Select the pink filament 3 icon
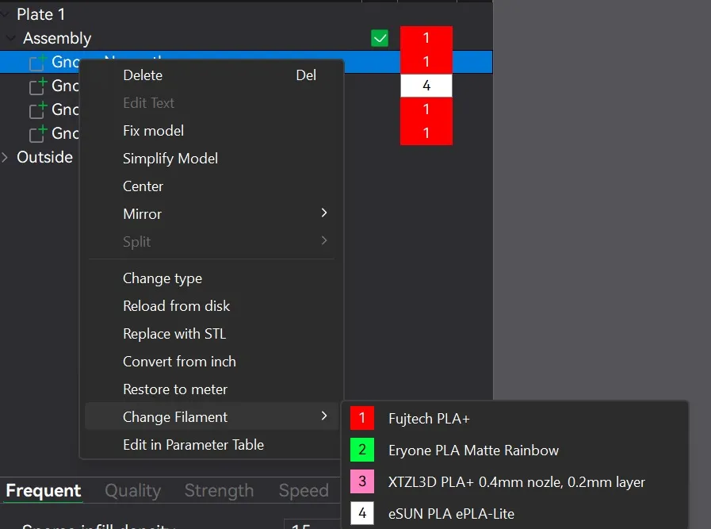Image resolution: width=711 pixels, height=529 pixels. coord(362,481)
